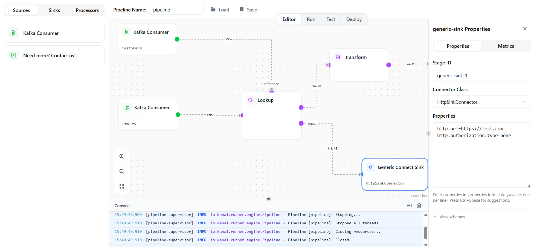Switch to the Metrics tab
534x247 pixels.
click(x=506, y=46)
